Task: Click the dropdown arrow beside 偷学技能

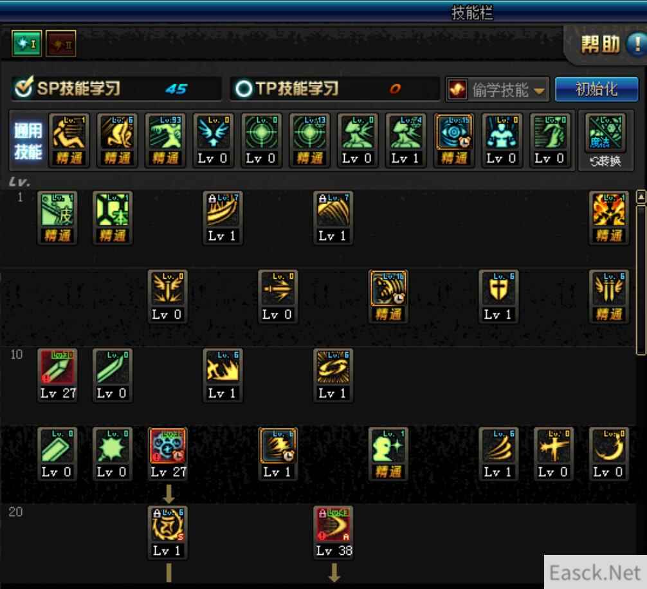Action: tap(539, 91)
